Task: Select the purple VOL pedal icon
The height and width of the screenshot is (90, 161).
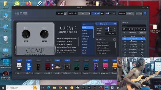Action: [x=96, y=67]
